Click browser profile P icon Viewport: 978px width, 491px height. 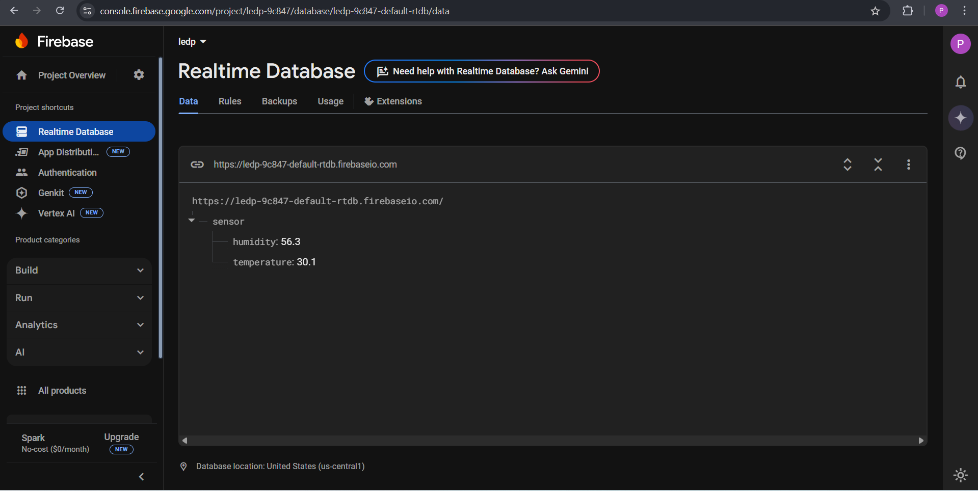(x=941, y=11)
